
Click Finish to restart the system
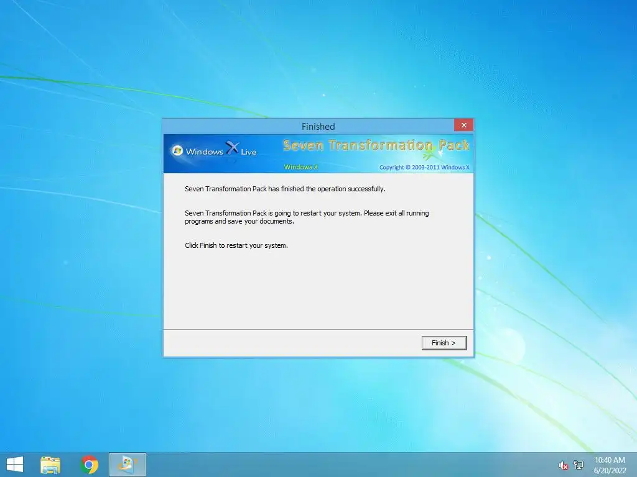click(x=444, y=343)
